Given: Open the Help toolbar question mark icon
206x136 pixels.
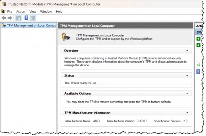Looking at the screenshot, I should click(x=26, y=18).
